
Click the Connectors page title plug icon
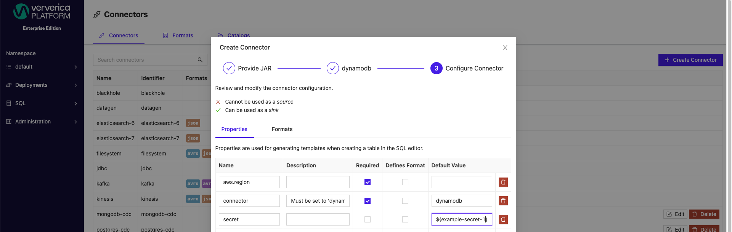(97, 14)
